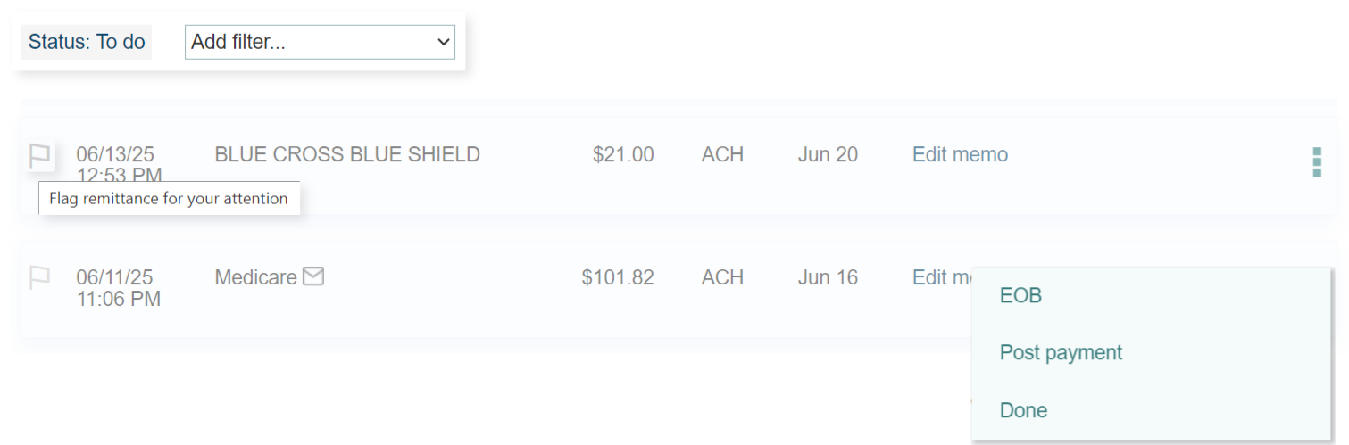Mark remittance as Done from menu
The width and height of the screenshot is (1349, 445).
pyautogui.click(x=1023, y=410)
